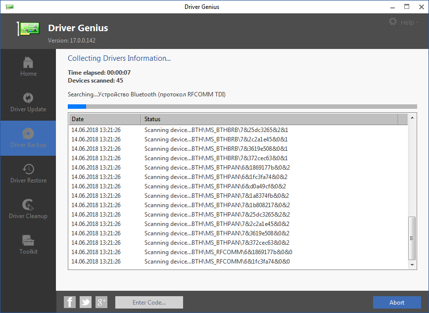Click the log scrollbar up arrow
The image size is (429, 313).
[412, 118]
